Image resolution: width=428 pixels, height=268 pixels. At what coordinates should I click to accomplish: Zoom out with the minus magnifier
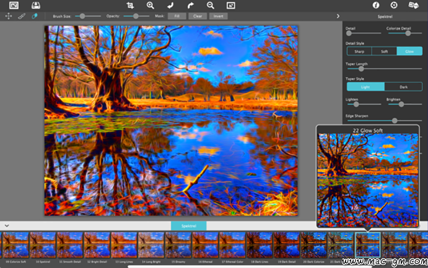pyautogui.click(x=210, y=5)
